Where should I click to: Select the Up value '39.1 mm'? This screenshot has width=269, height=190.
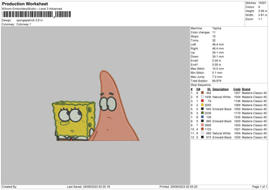point(218,52)
